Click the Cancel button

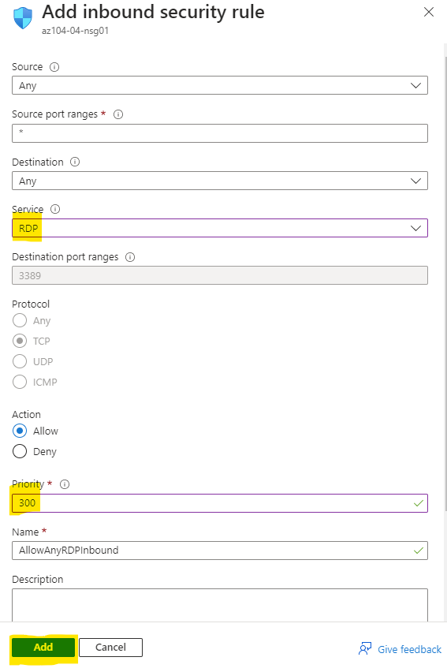pyautogui.click(x=110, y=647)
